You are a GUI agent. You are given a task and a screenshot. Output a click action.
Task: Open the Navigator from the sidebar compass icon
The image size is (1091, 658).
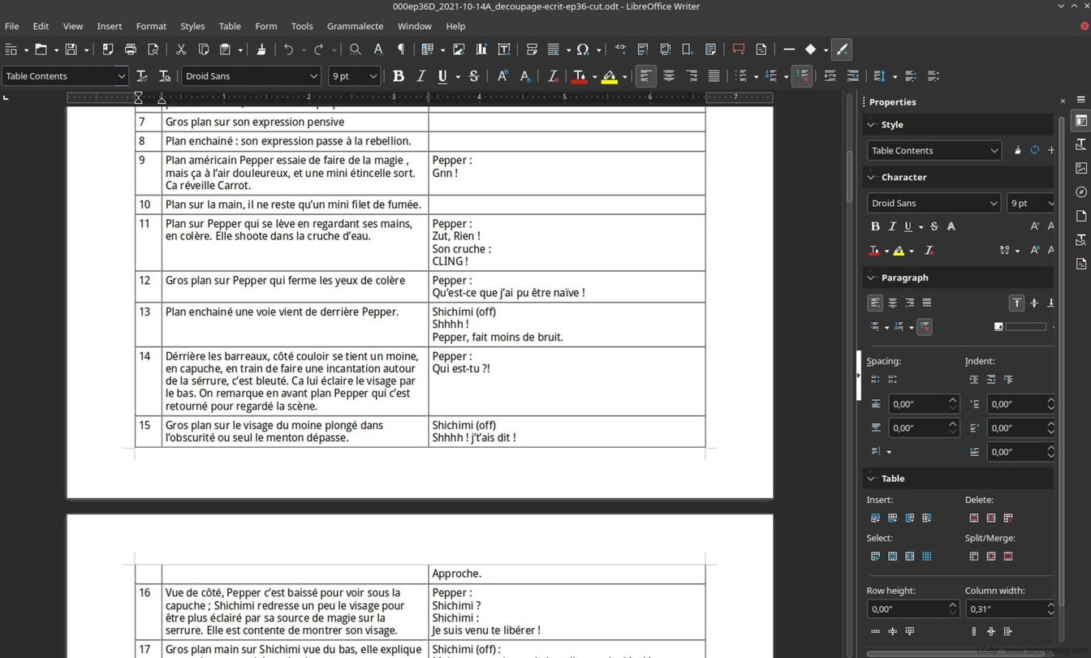point(1080,192)
